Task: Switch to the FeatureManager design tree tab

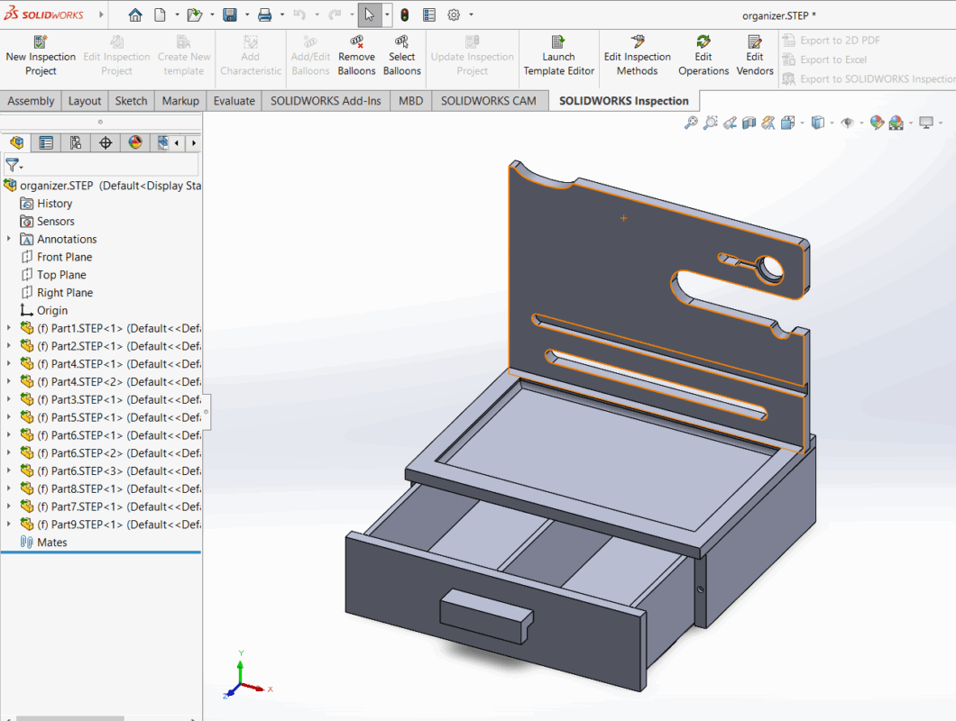Action: tap(16, 142)
